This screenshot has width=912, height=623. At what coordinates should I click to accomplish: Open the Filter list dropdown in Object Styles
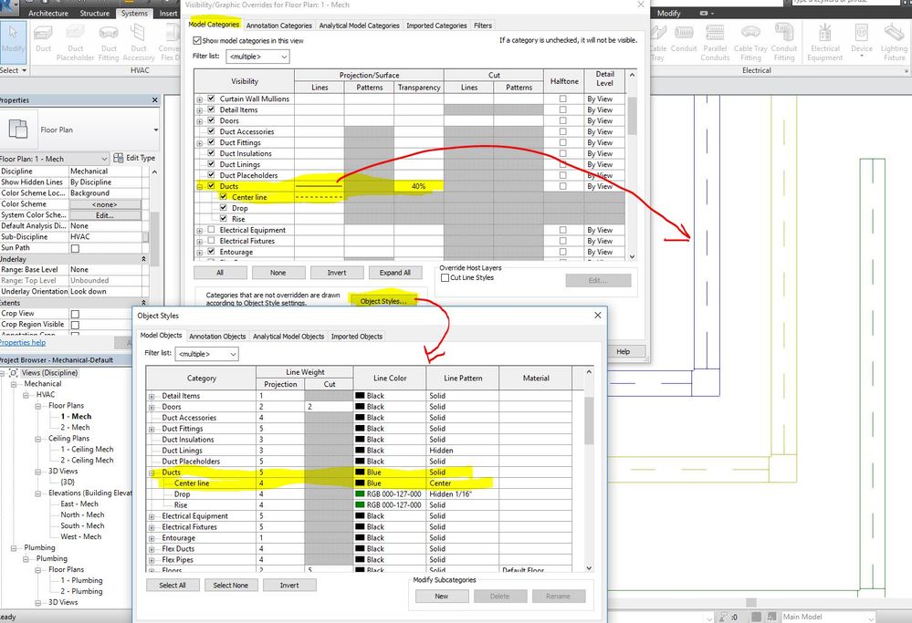coord(206,354)
